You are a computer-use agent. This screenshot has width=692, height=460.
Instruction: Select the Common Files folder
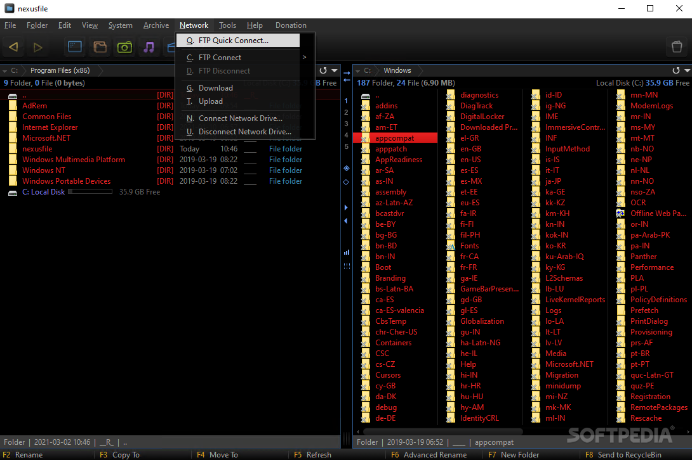[x=47, y=117]
